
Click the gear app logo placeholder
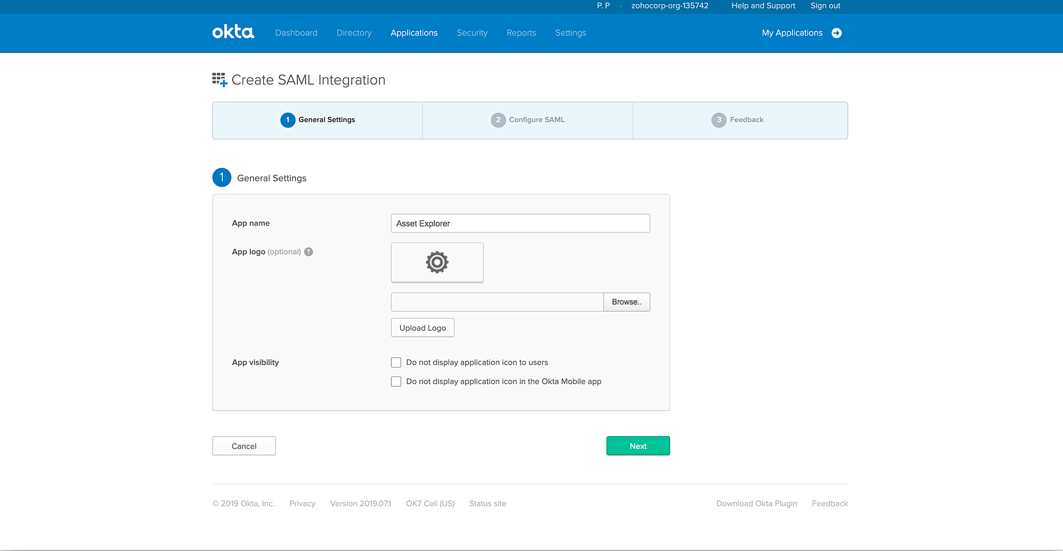[437, 262]
